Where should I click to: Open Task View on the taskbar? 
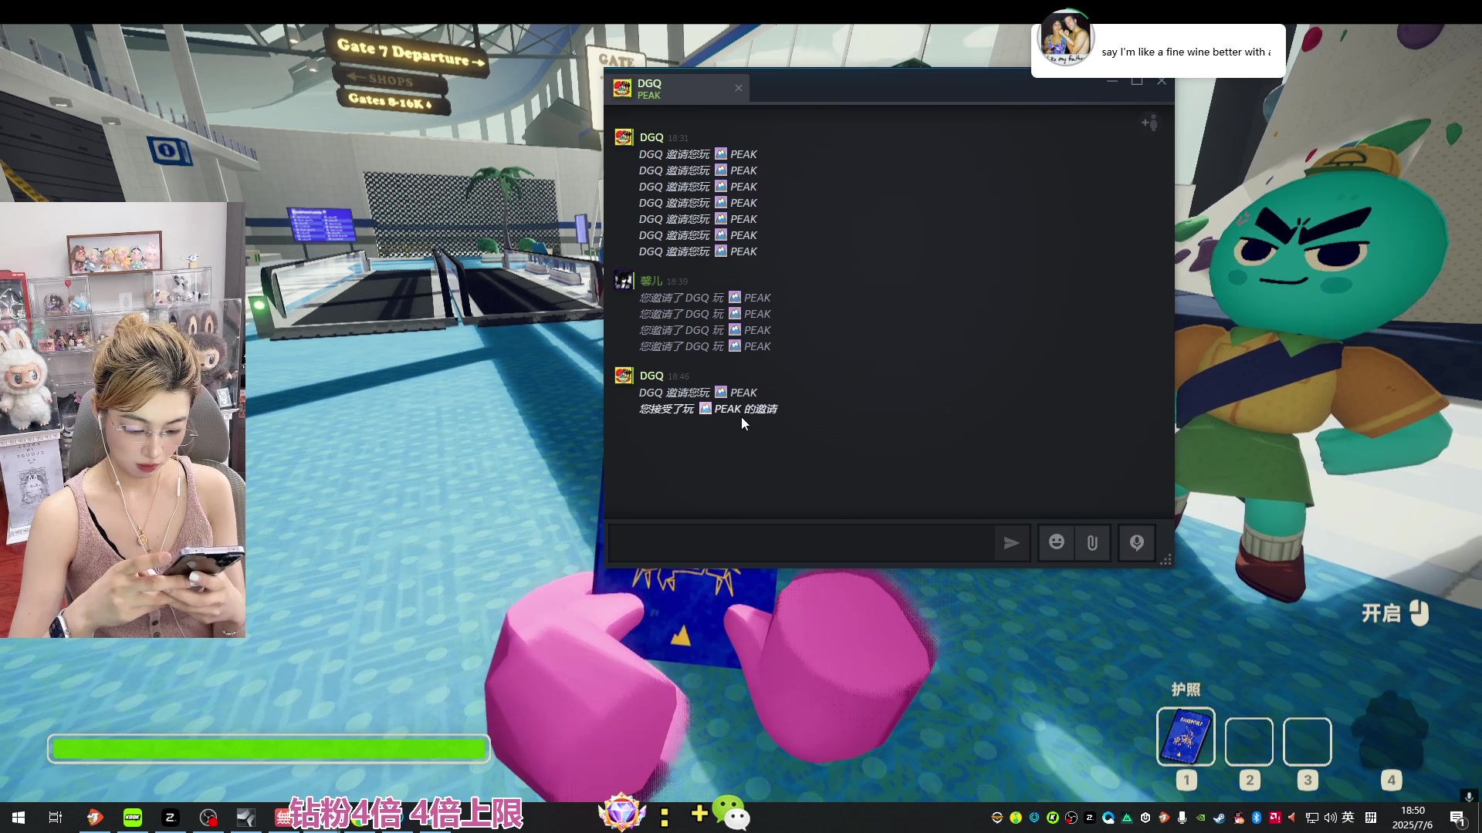point(56,818)
